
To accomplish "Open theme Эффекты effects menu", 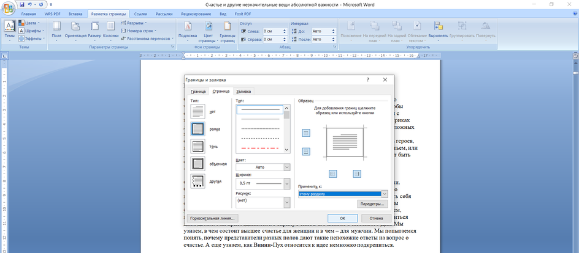I will (32, 38).
